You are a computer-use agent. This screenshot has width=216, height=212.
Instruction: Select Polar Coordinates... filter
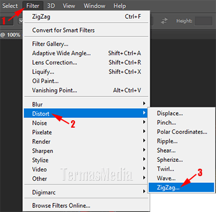[x=181, y=132]
